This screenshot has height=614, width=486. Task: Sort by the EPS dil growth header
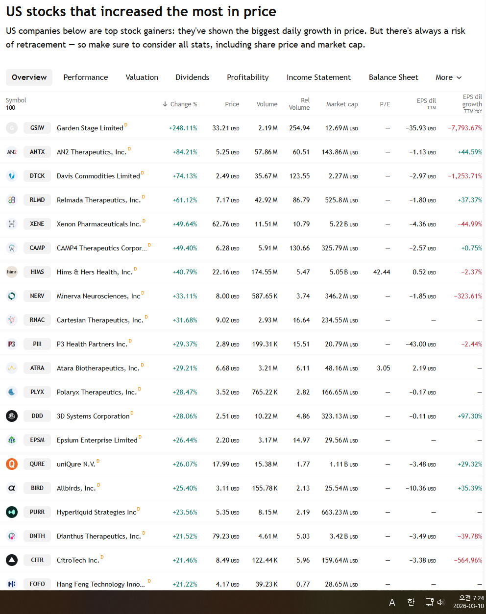click(472, 104)
